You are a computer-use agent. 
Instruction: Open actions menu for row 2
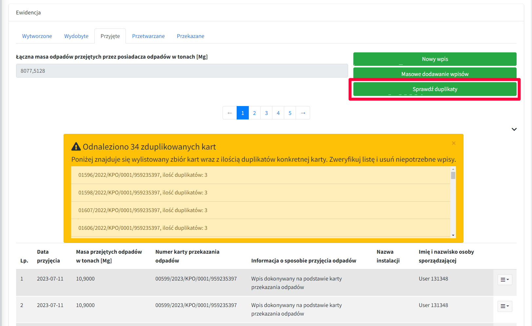coord(504,306)
